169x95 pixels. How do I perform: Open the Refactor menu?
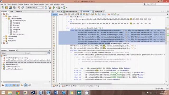point(26,4)
